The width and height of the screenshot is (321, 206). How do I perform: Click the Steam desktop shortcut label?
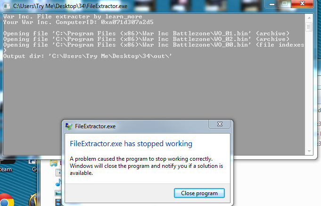(x=6, y=169)
